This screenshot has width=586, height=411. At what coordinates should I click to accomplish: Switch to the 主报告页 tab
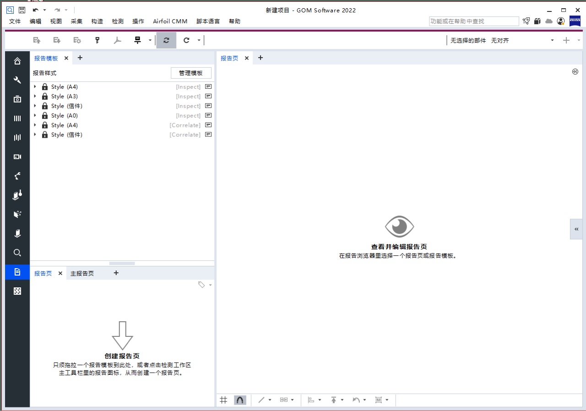click(x=82, y=273)
